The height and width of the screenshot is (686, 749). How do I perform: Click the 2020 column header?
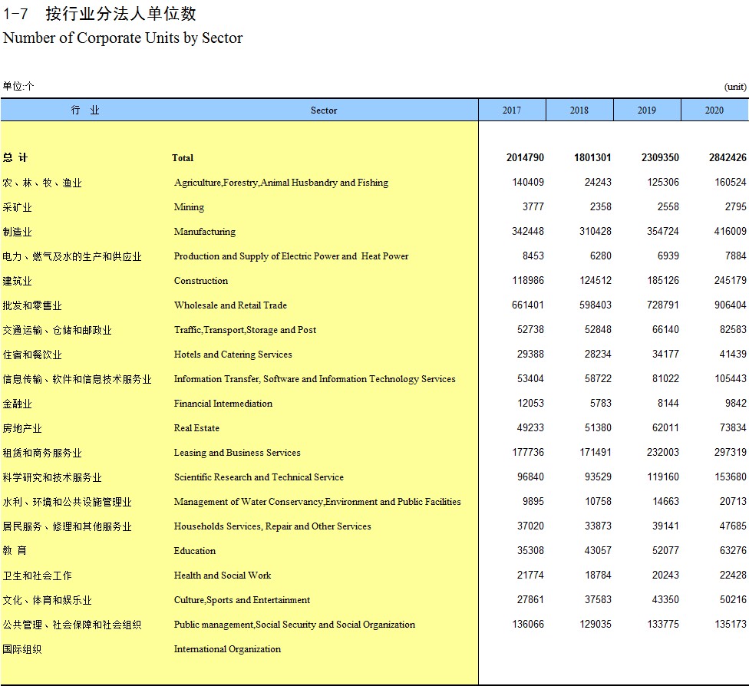pos(714,110)
